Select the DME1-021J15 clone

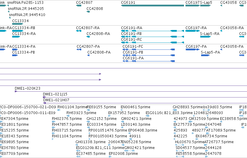click(x=145, y=97)
